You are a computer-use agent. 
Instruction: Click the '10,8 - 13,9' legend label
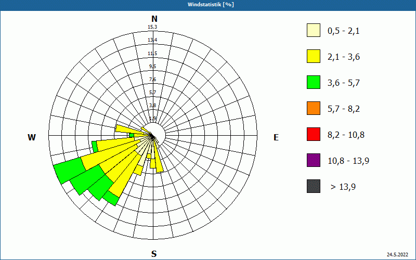[x=348, y=161]
